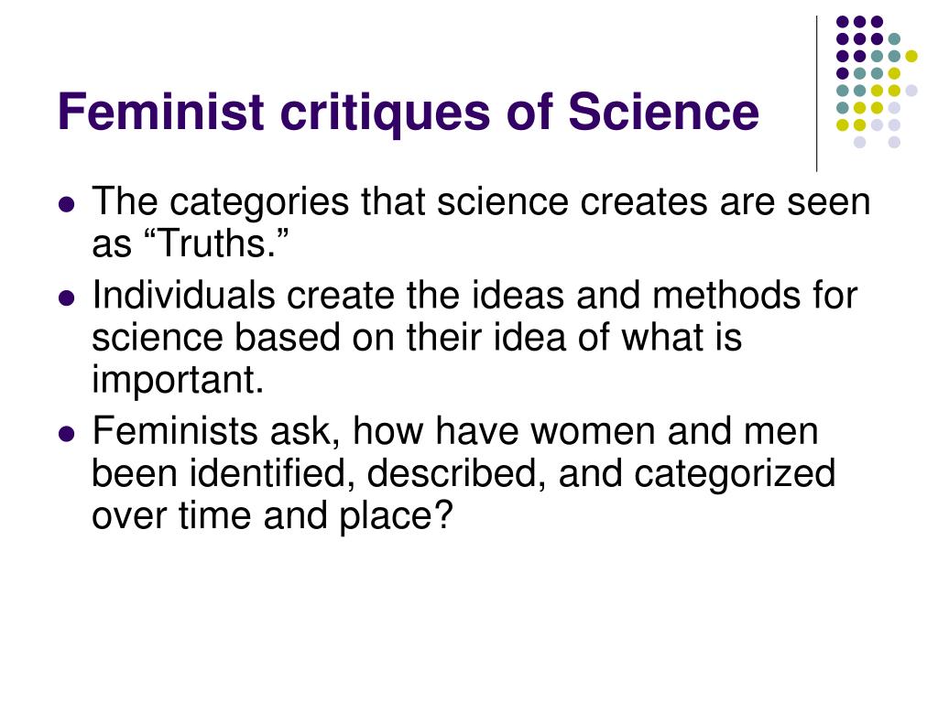Click the word "important." in second bullet
Screen dimensions: 938x703
click(178, 381)
